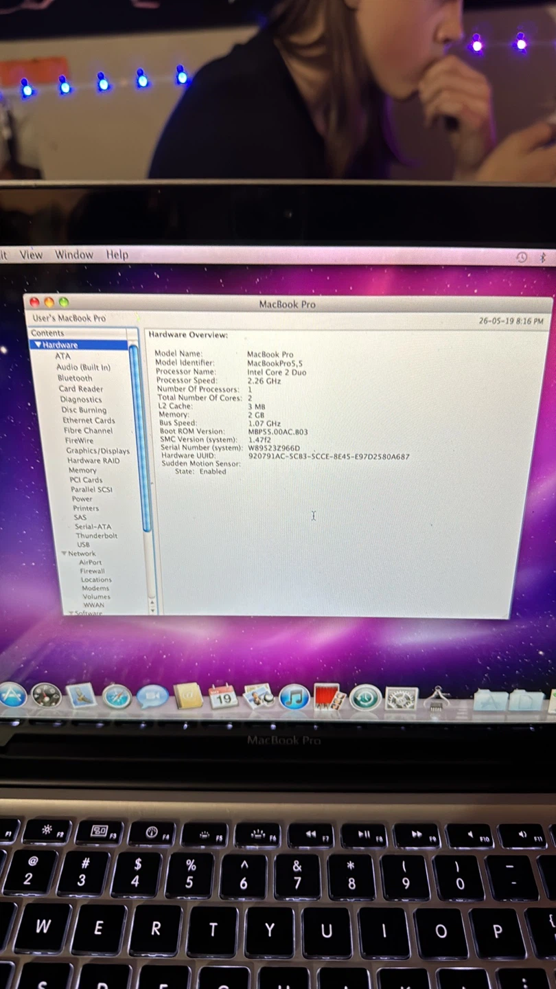The width and height of the screenshot is (556, 989).
Task: Select Volumes under Network
Action: [x=96, y=597]
